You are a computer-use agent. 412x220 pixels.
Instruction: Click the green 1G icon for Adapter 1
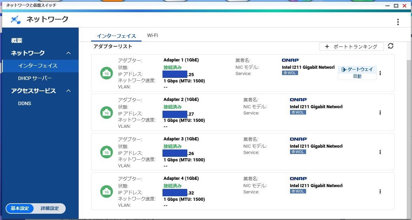click(106, 73)
